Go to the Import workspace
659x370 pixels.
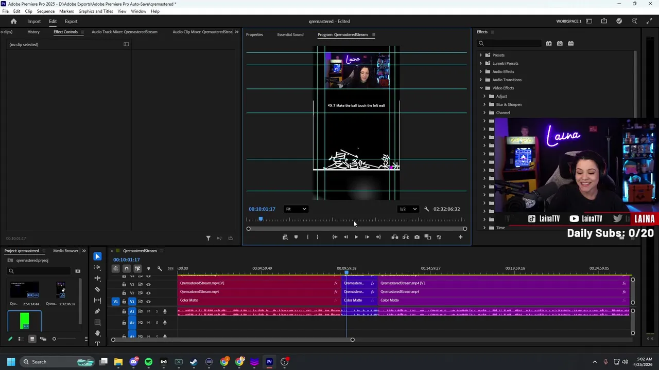click(x=34, y=22)
